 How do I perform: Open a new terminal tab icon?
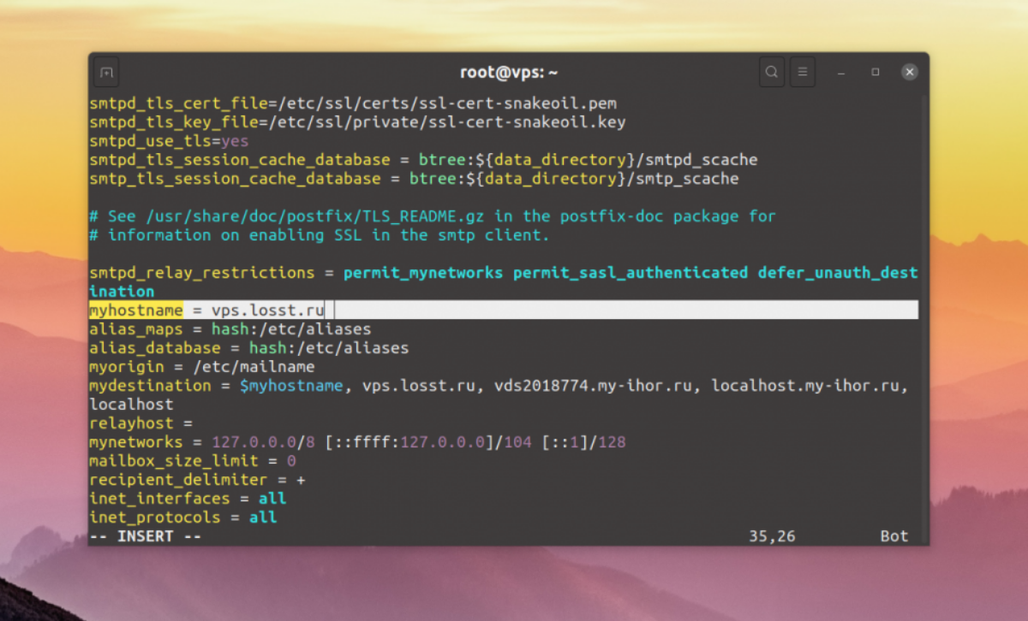[106, 72]
